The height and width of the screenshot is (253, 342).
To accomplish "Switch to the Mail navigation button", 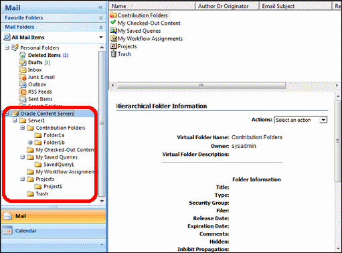I will coord(54,216).
